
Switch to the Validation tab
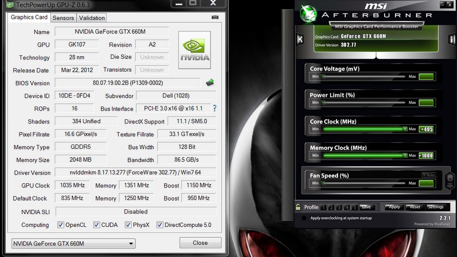92,18
